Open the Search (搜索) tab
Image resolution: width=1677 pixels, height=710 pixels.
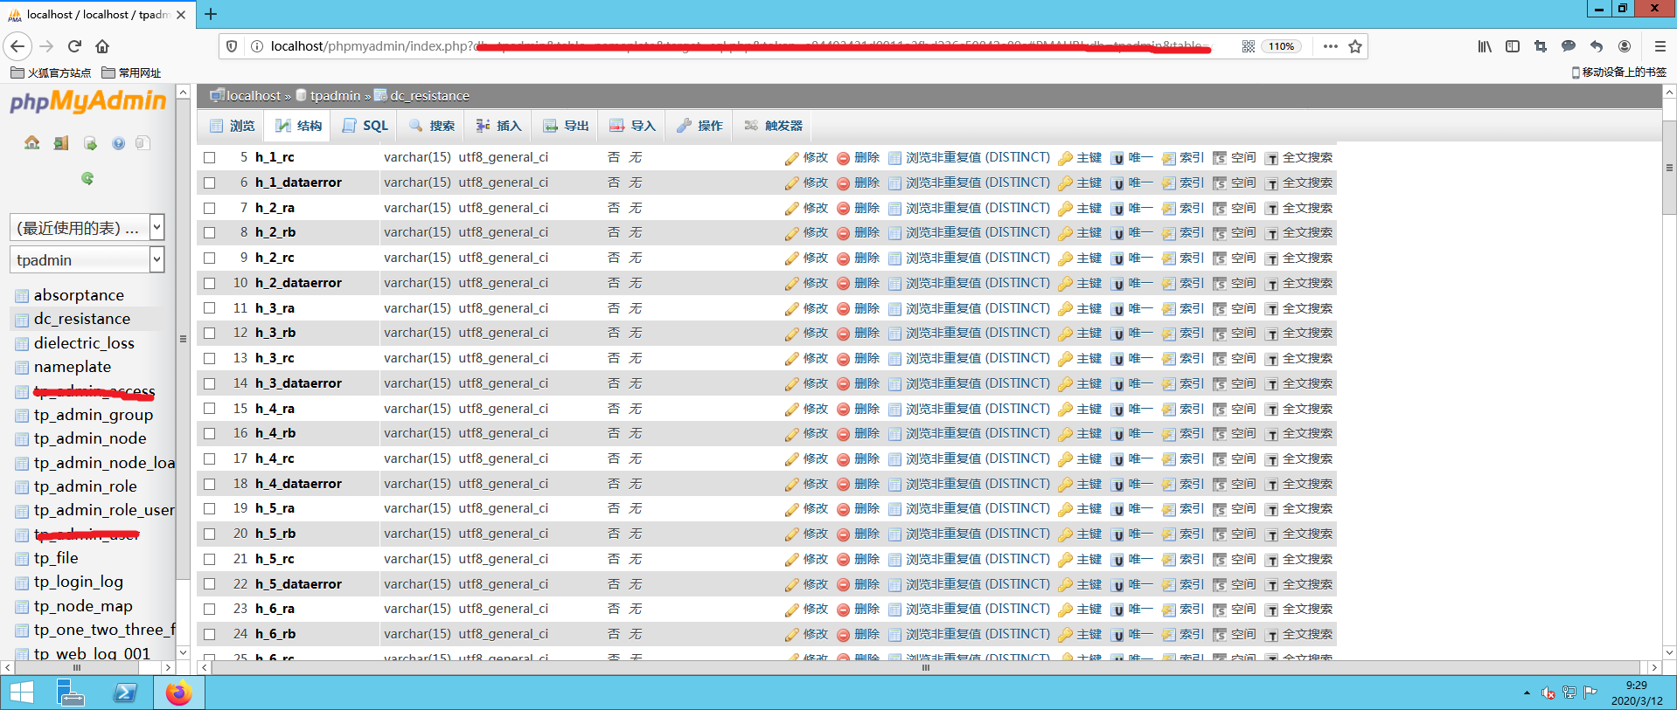tap(432, 126)
